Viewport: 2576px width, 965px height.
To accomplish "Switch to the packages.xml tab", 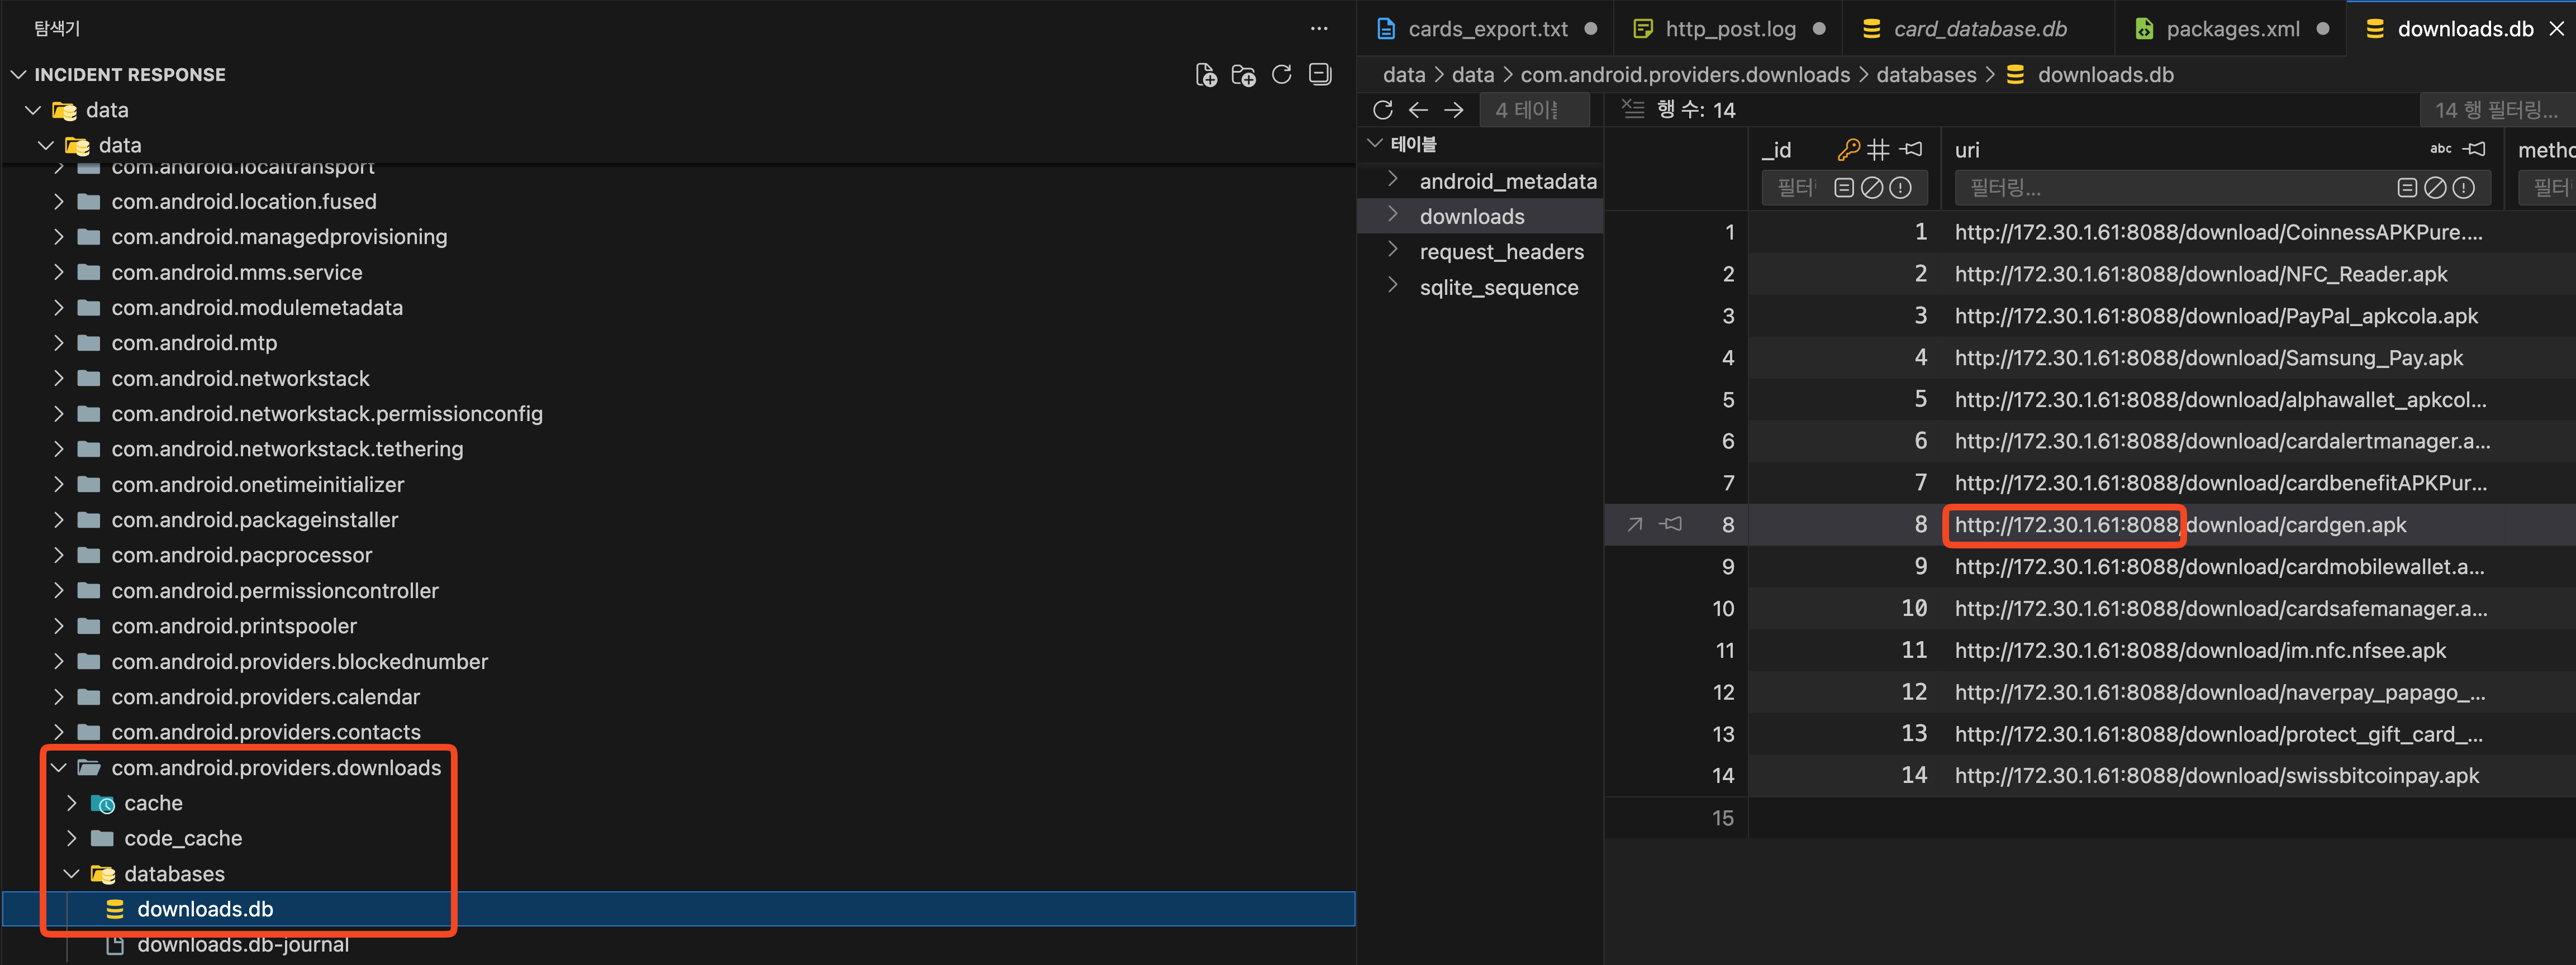I will coord(2232,29).
